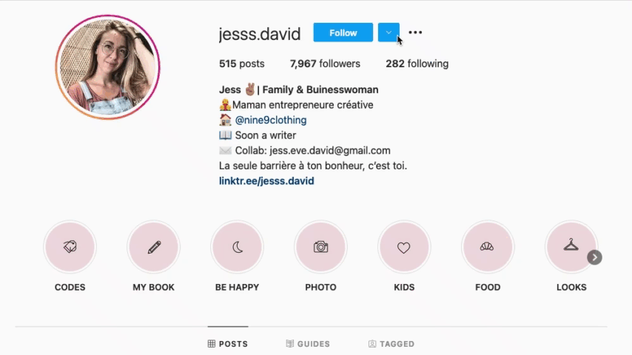The width and height of the screenshot is (632, 355).
Task: Open the three-dot more options menu
Action: click(415, 33)
